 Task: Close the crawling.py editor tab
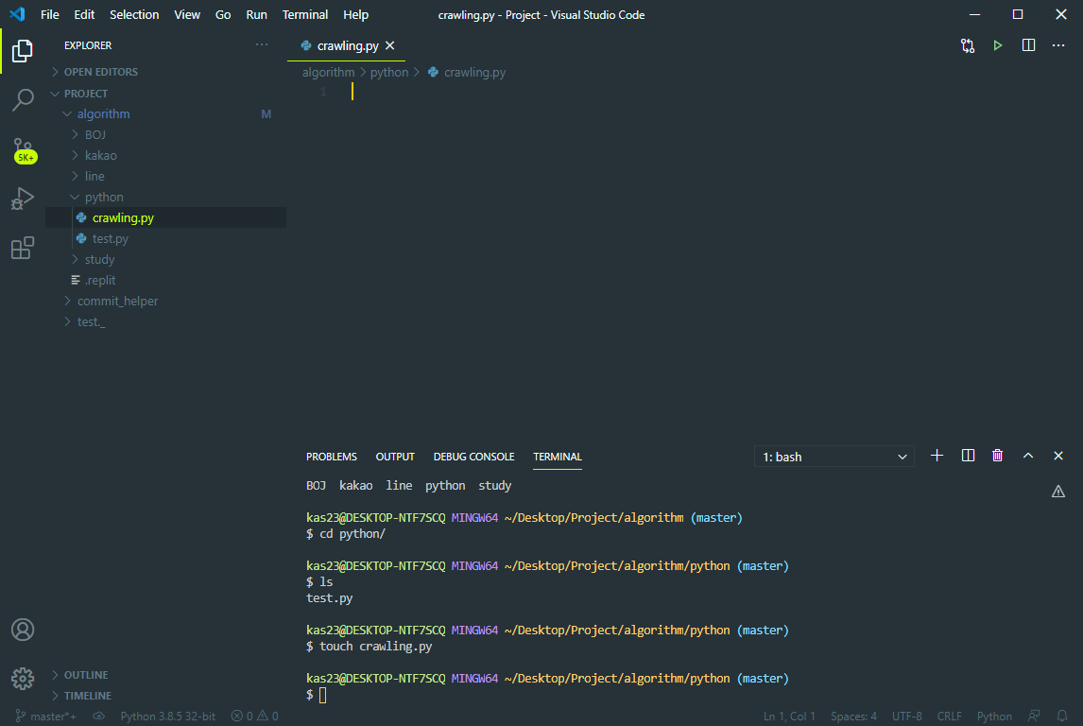(390, 45)
